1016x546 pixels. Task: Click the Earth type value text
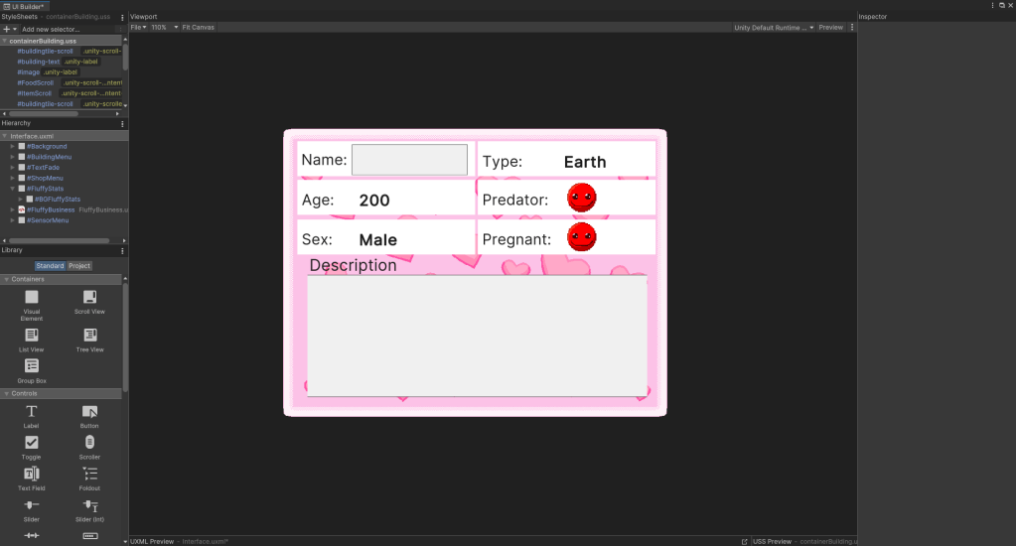(x=585, y=162)
